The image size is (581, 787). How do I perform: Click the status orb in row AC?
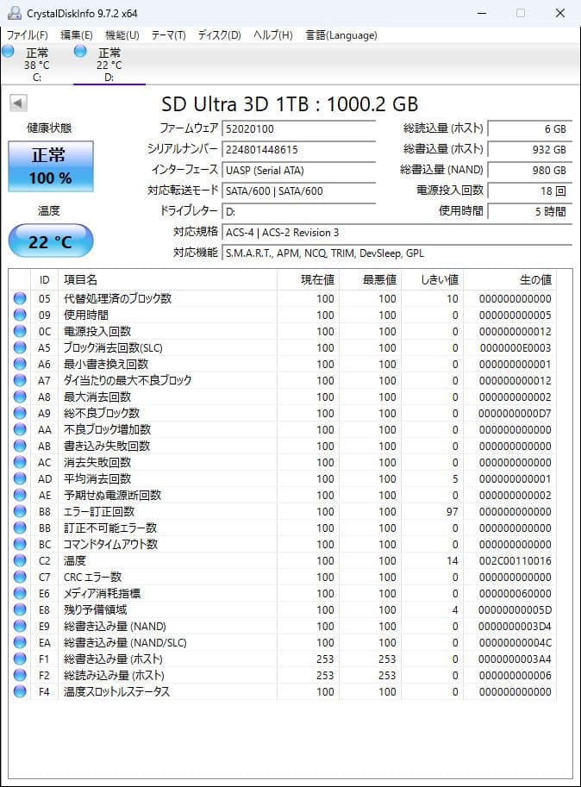(x=20, y=462)
